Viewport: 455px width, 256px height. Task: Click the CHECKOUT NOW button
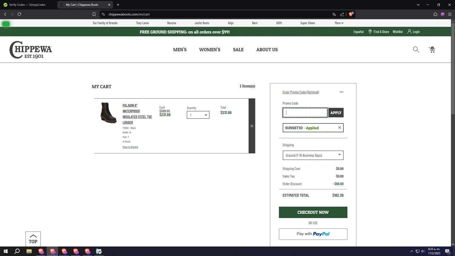point(313,212)
